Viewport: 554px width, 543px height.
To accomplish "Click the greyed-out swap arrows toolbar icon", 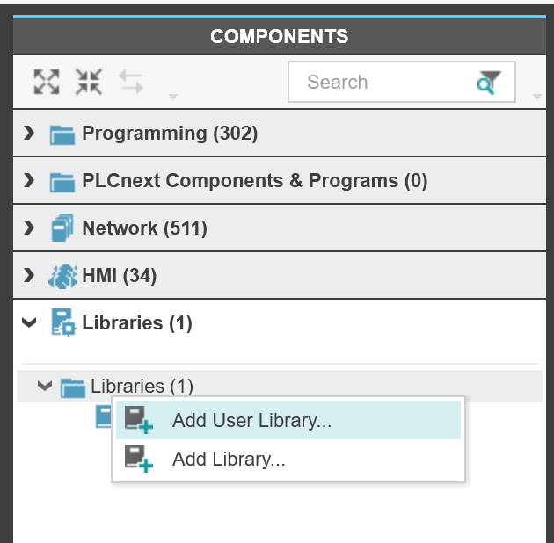I will (131, 82).
